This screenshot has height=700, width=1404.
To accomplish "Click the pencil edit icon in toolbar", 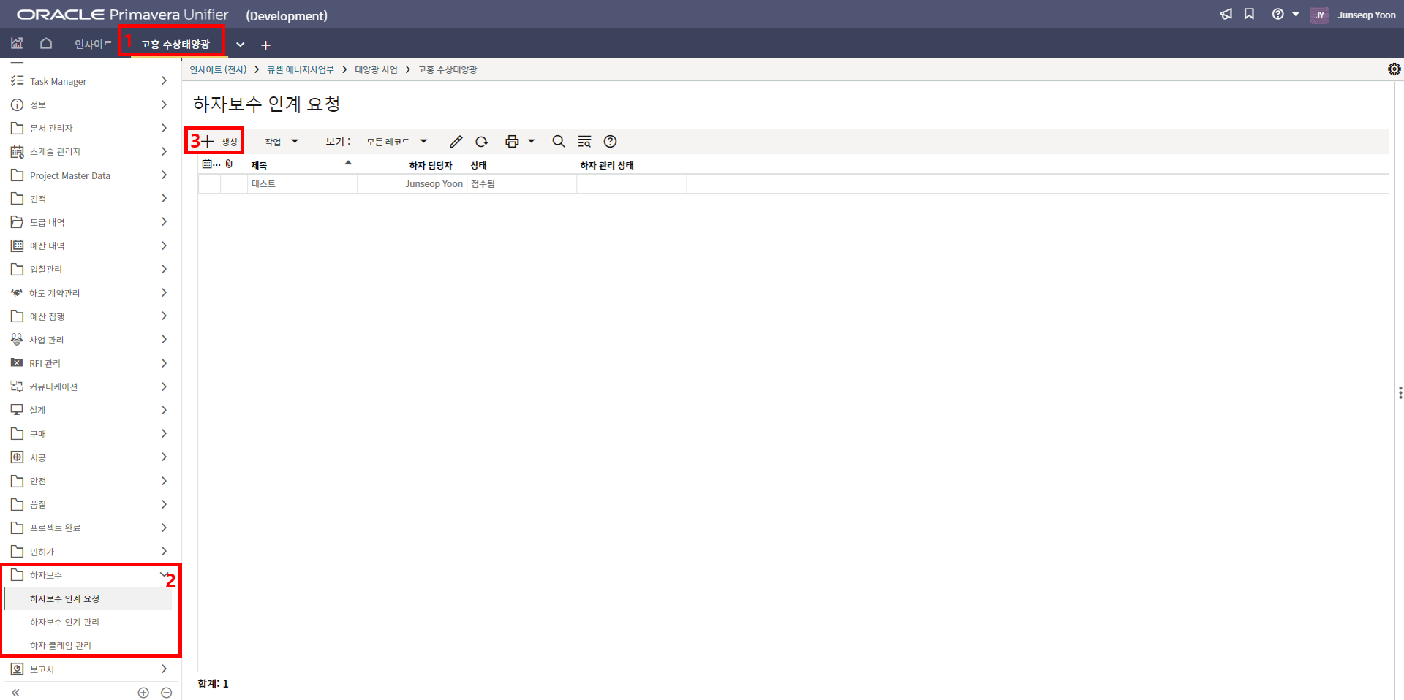I will tap(456, 142).
